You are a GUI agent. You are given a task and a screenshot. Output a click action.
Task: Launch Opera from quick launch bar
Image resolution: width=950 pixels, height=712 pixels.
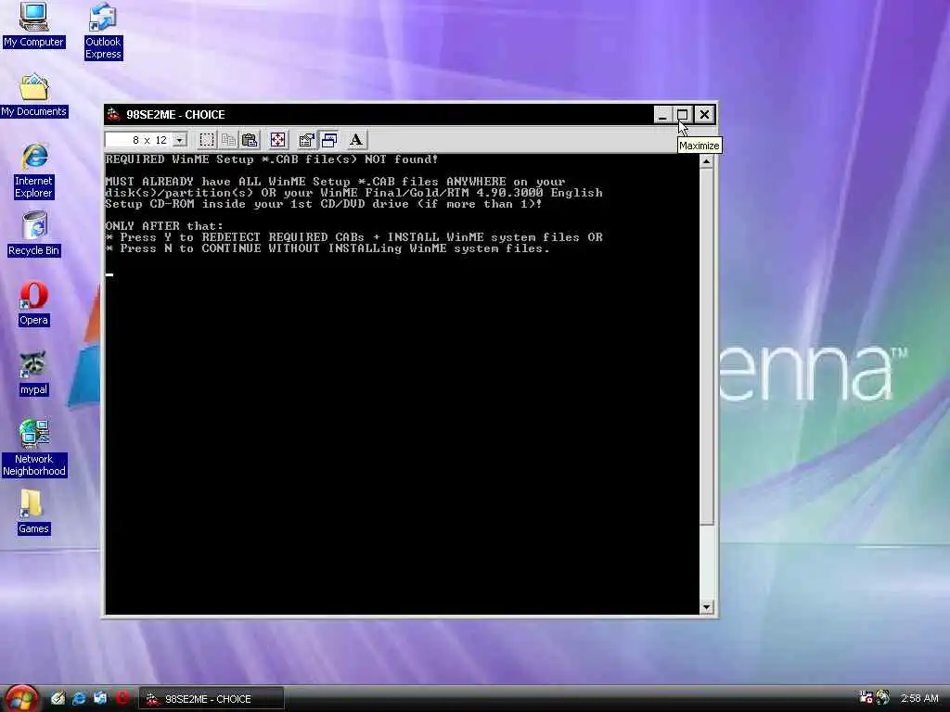(x=122, y=698)
